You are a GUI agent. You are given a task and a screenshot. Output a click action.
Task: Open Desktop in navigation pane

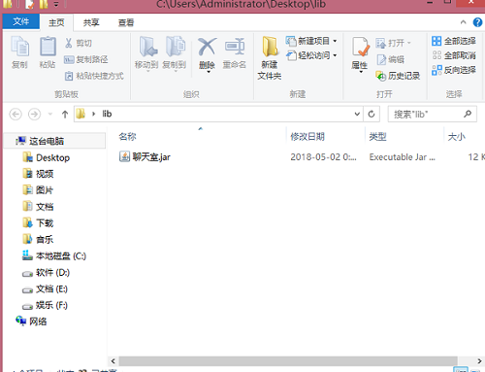click(47, 157)
